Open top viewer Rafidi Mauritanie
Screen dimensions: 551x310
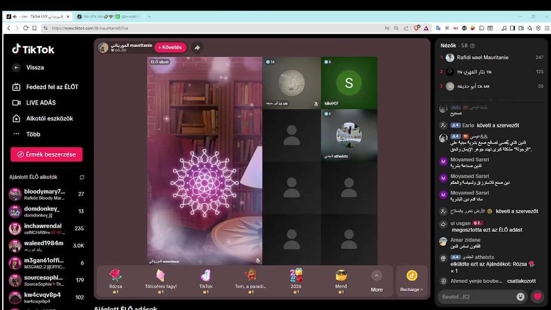491,57
